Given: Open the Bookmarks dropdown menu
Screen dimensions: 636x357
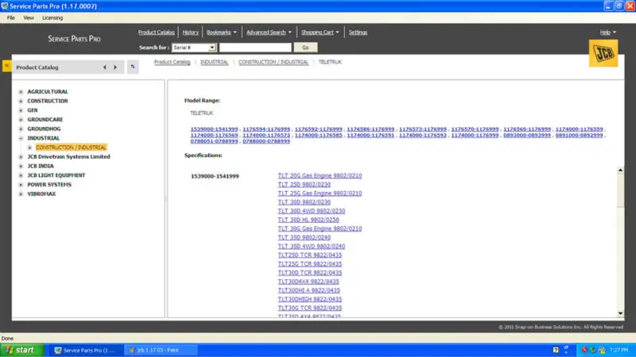Looking at the screenshot, I should 222,33.
